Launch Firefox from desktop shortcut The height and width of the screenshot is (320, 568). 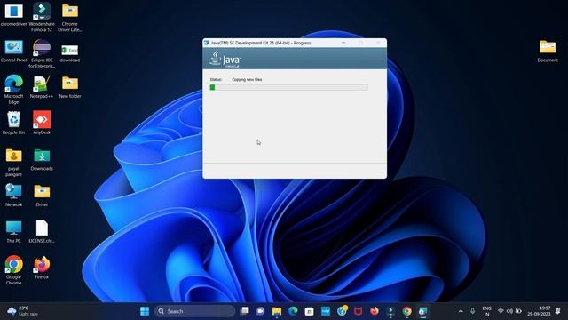[x=42, y=268]
